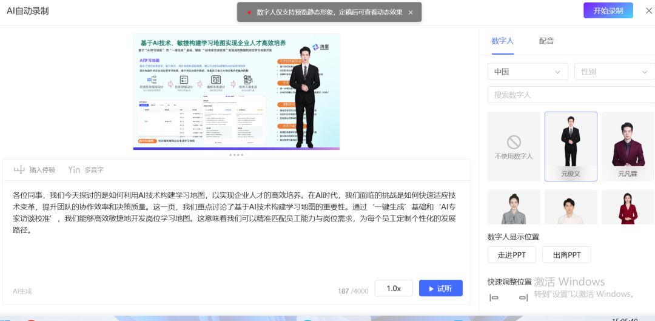Select the 'No digital human' (不使用数字人) option
The height and width of the screenshot is (321, 655).
click(514, 146)
